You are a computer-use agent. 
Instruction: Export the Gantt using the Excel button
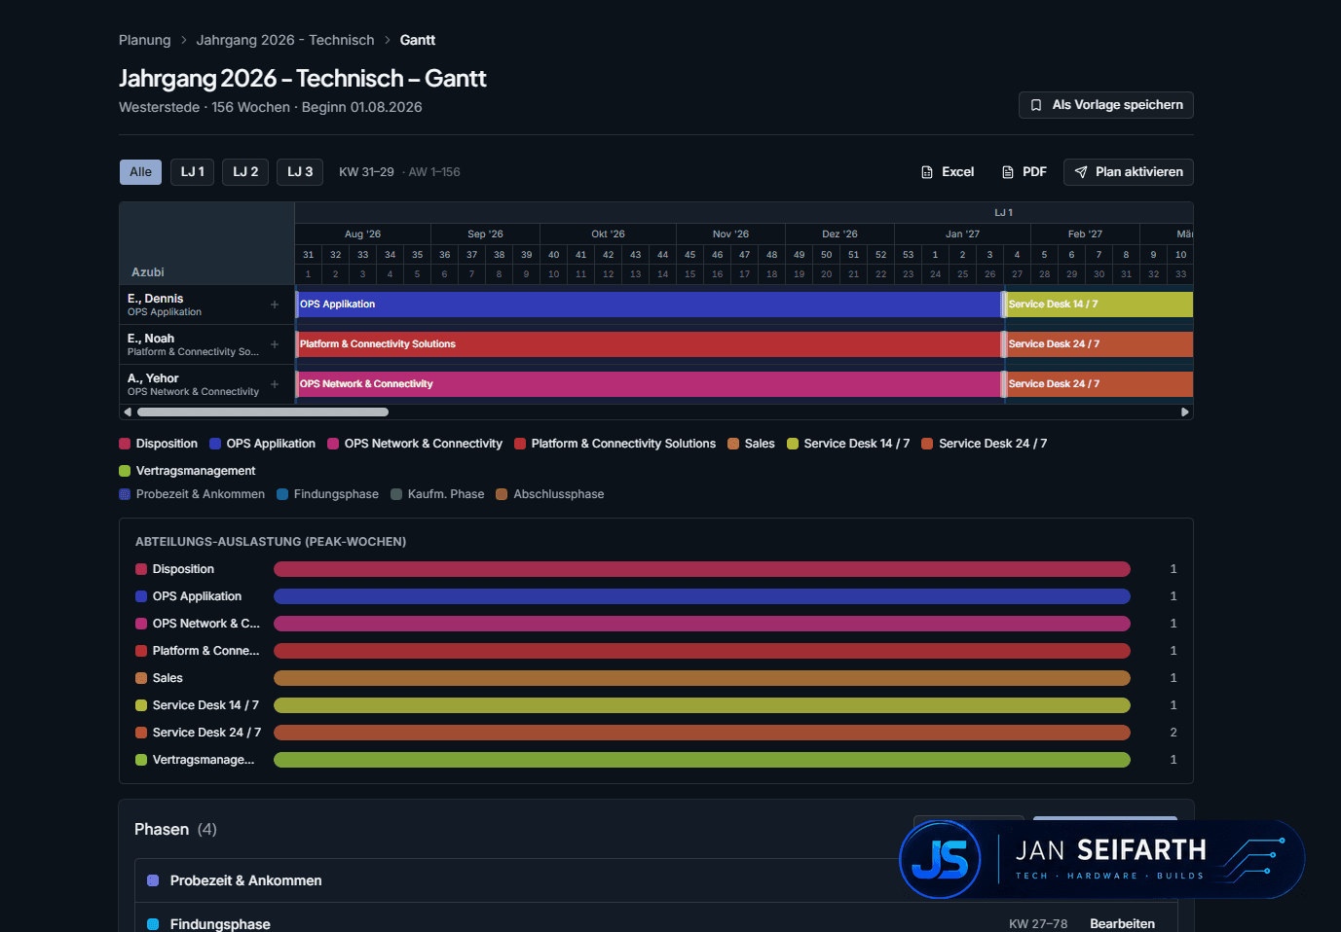coord(948,172)
